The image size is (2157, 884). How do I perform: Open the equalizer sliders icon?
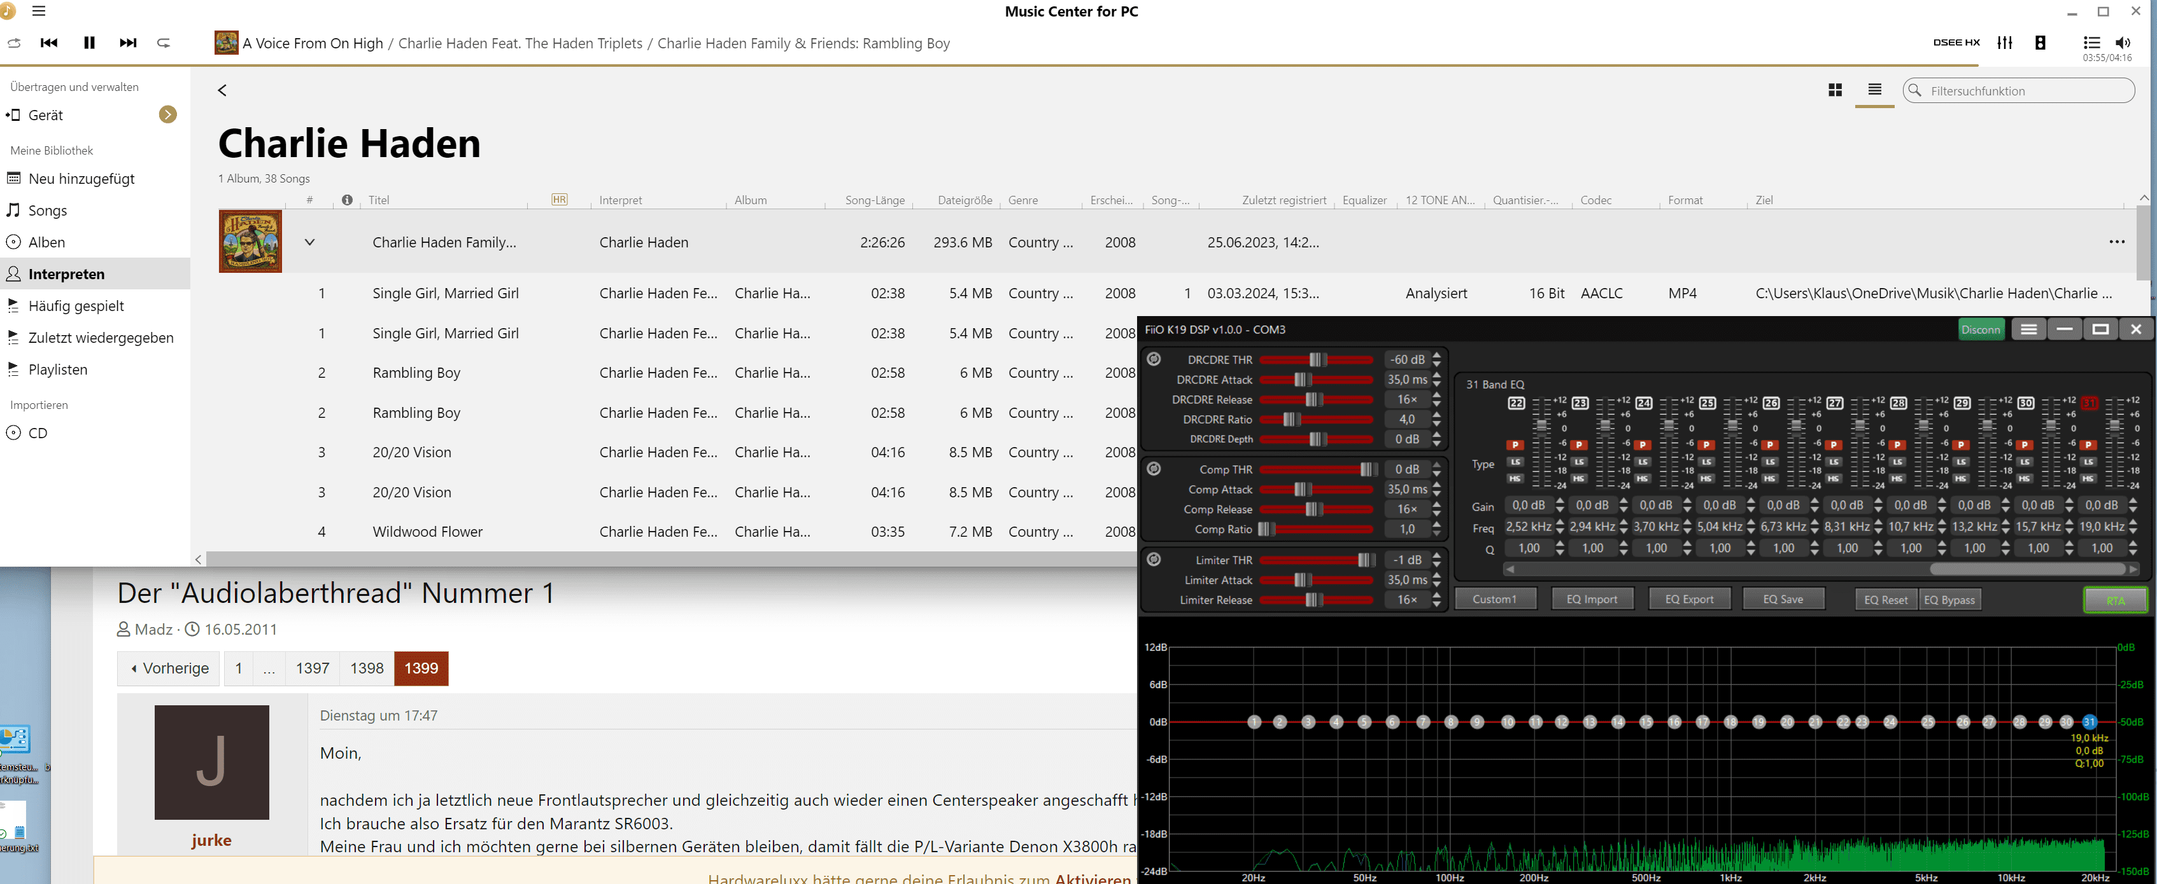pos(2005,43)
